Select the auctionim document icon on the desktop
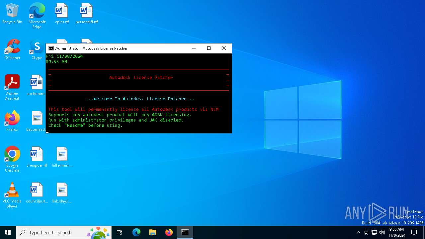 pos(36,85)
